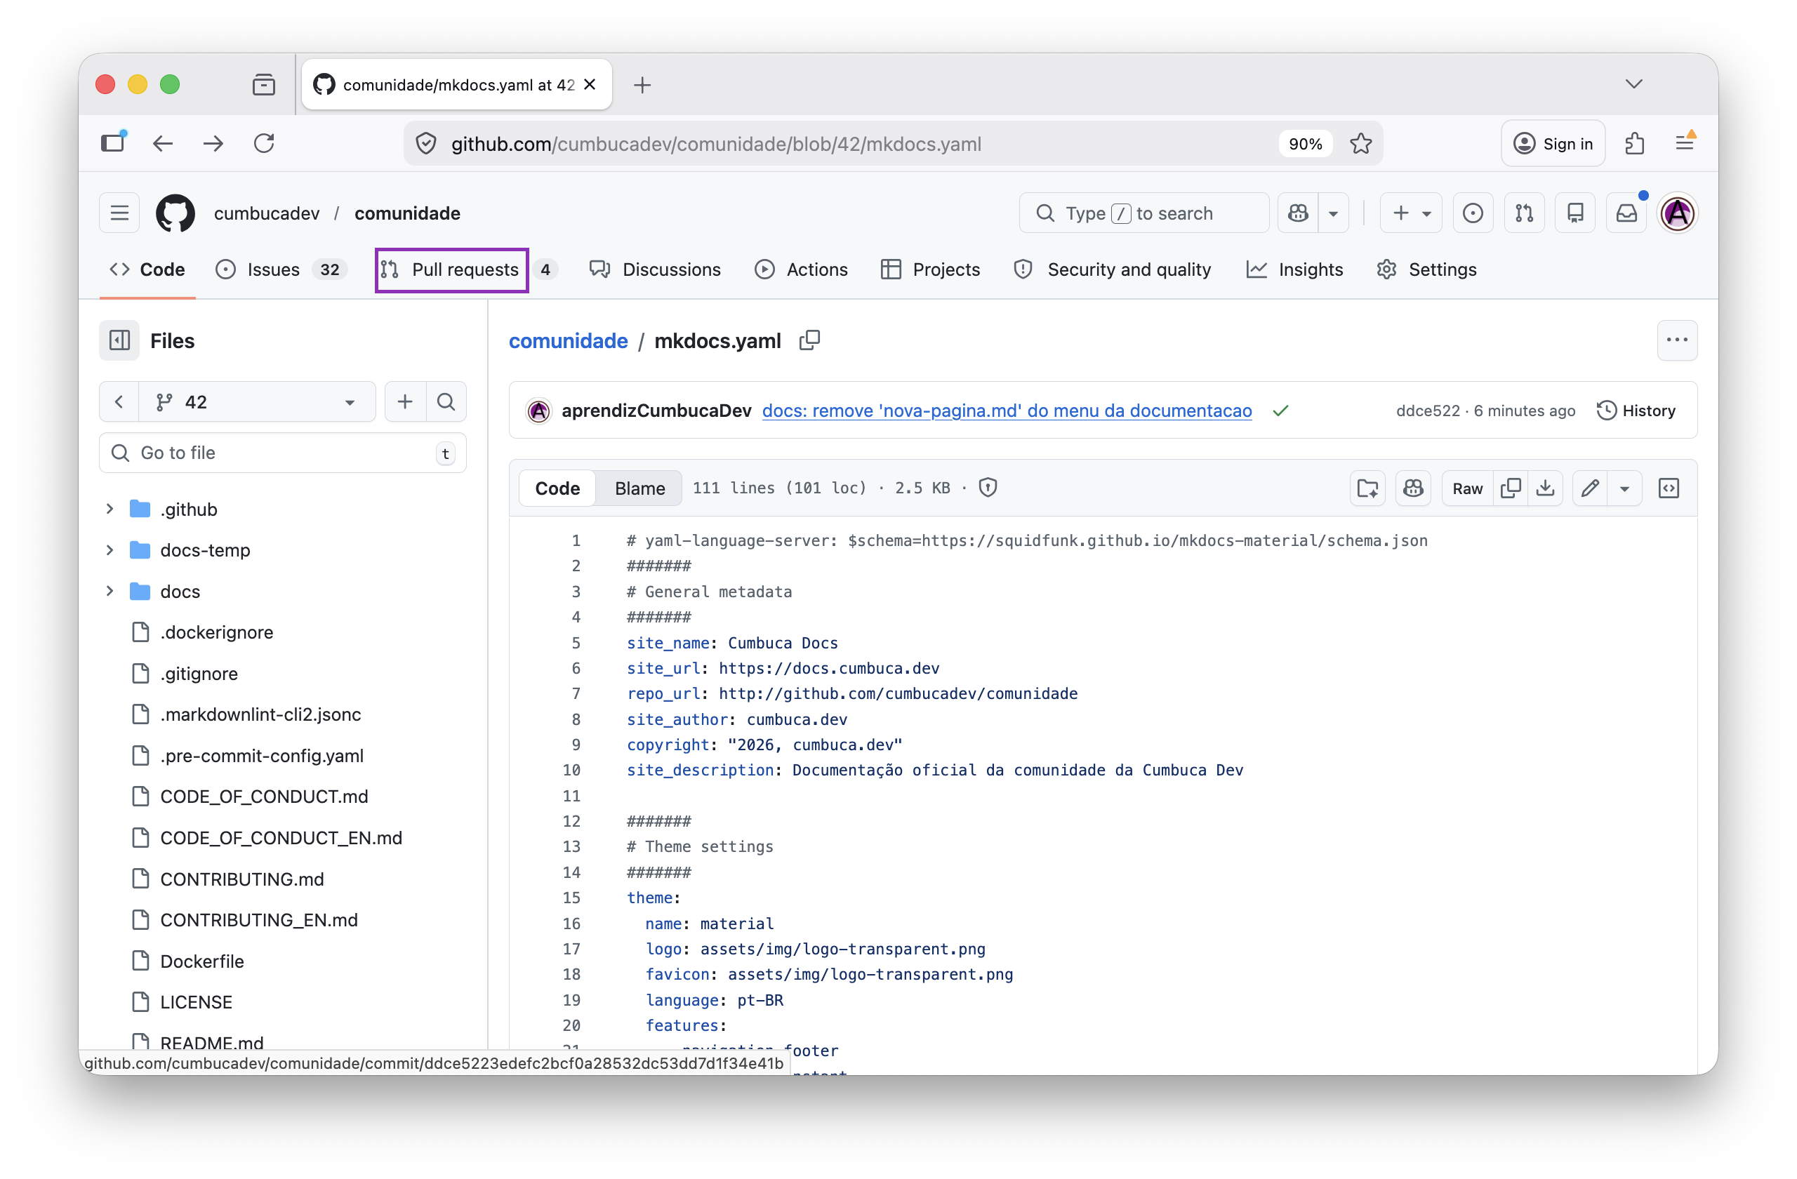This screenshot has height=1179, width=1797.
Task: Open the symbols panel icon
Action: (x=1669, y=488)
